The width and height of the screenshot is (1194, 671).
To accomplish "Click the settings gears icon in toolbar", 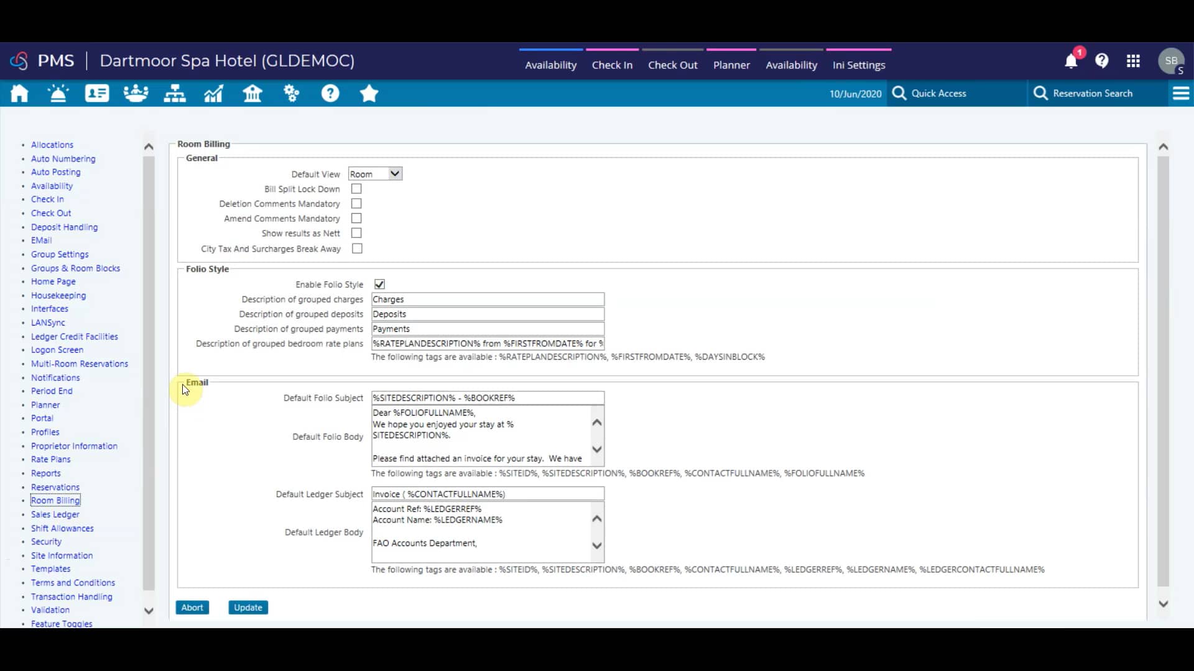I will (291, 93).
